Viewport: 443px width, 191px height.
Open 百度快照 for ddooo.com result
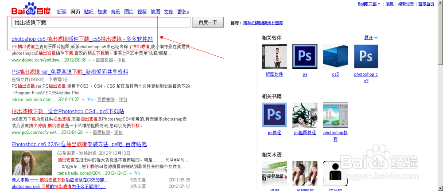click(104, 60)
